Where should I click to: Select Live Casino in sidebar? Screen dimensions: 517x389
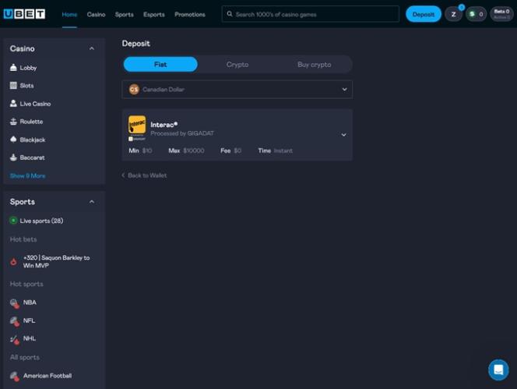pyautogui.click(x=35, y=104)
